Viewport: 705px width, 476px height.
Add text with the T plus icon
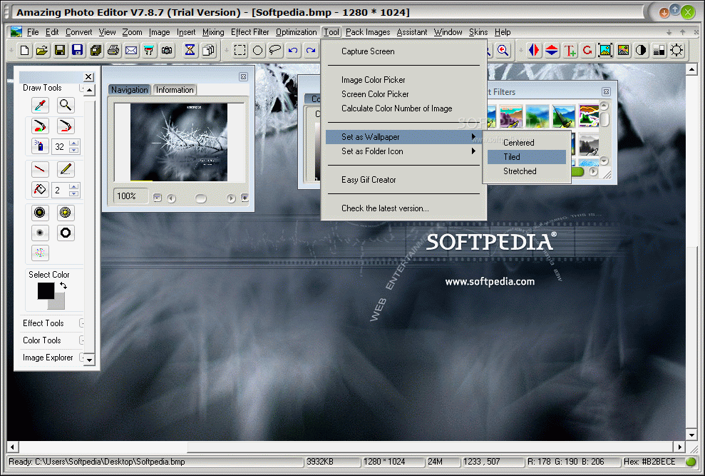click(x=570, y=51)
